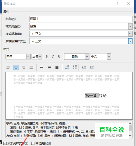Toggle bold formatting button
The width and height of the screenshot is (136, 146).
tap(47, 56)
